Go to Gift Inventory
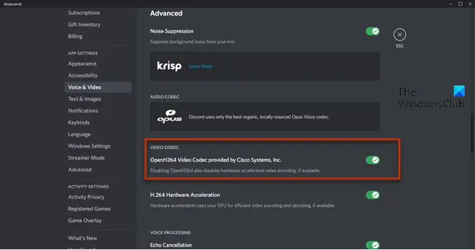The width and height of the screenshot is (475, 250). click(84, 24)
